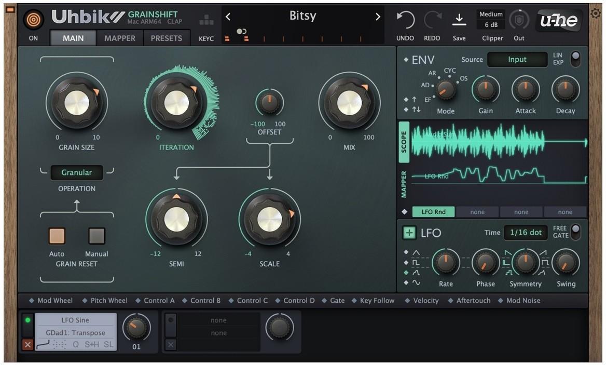Click the LFO Rate knob
The image size is (606, 365).
pos(446,263)
